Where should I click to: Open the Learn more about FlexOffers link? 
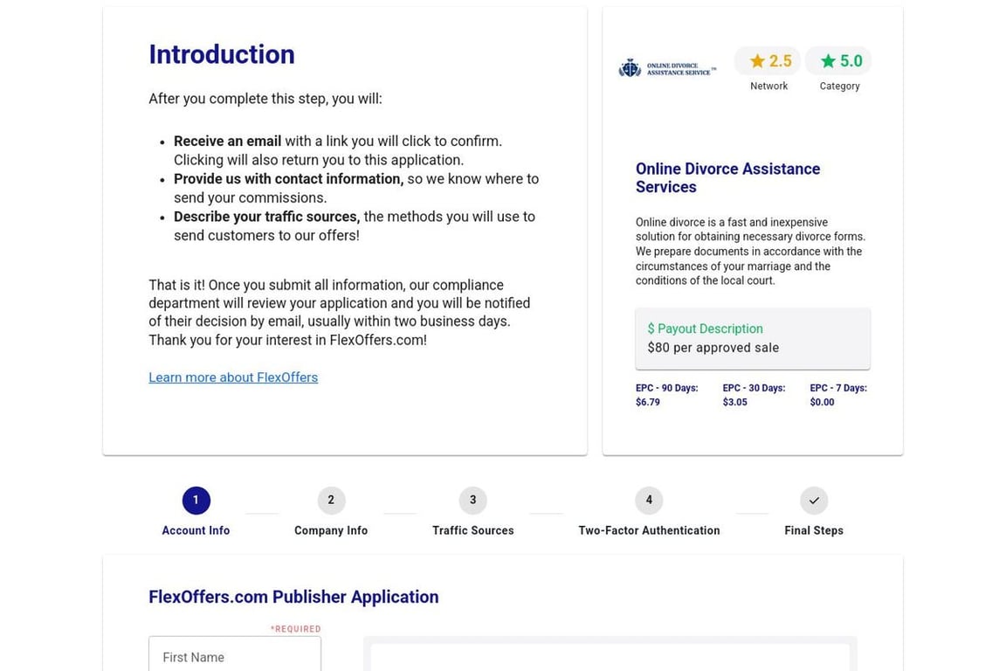[233, 377]
